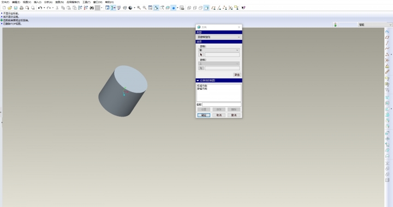Screen dimensions: 393x207
Task: Open the Reference 1 direction dropdown
Action: tap(219, 50)
